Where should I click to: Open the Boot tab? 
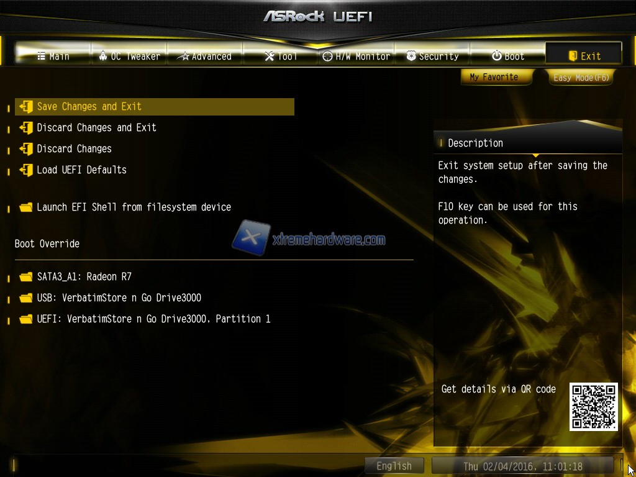click(508, 56)
